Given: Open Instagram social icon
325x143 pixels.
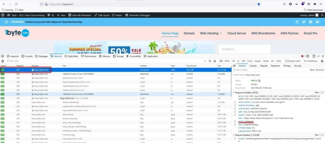Looking at the screenshot, I should 310,22.
